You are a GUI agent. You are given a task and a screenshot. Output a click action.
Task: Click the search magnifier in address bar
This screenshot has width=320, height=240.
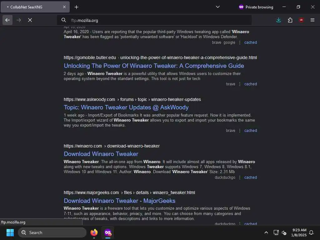pyautogui.click(x=64, y=20)
